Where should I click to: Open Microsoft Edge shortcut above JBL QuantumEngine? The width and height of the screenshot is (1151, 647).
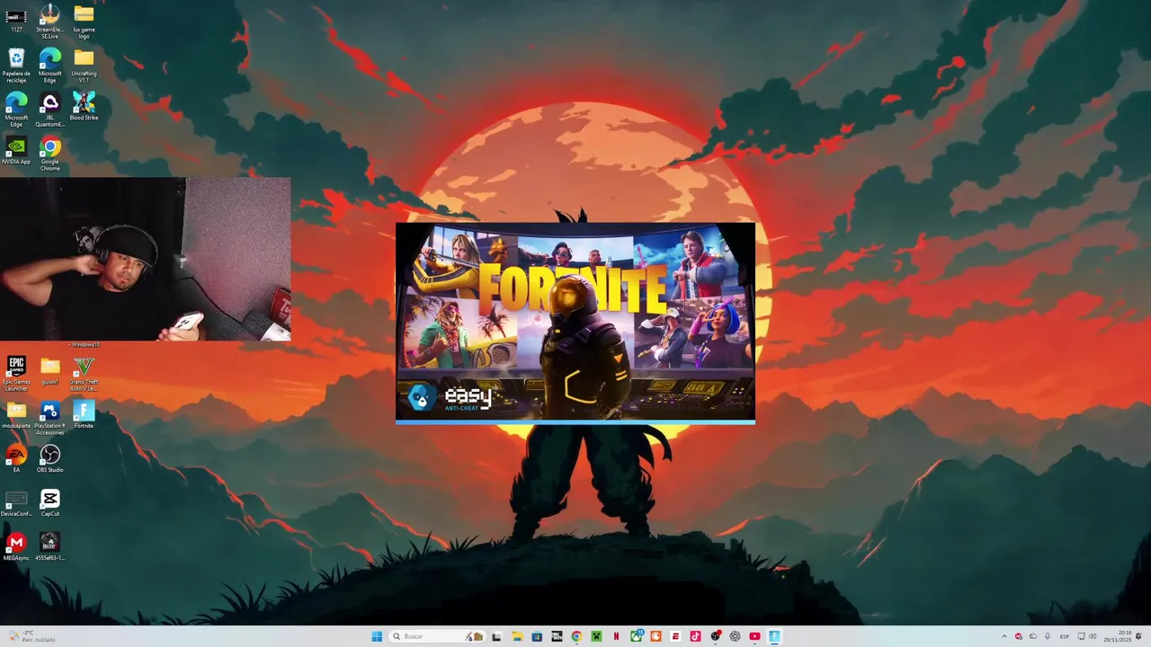pos(49,65)
